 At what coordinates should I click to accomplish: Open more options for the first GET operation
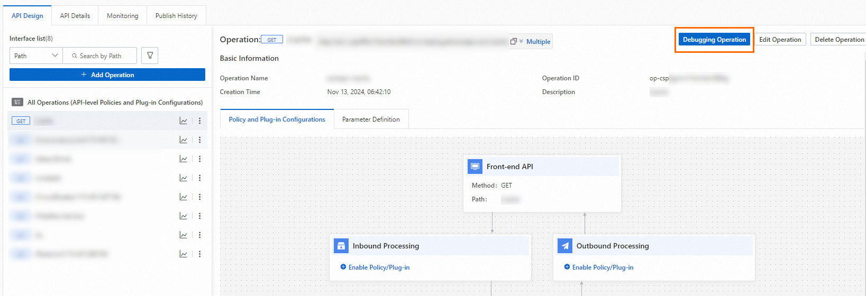coord(199,121)
